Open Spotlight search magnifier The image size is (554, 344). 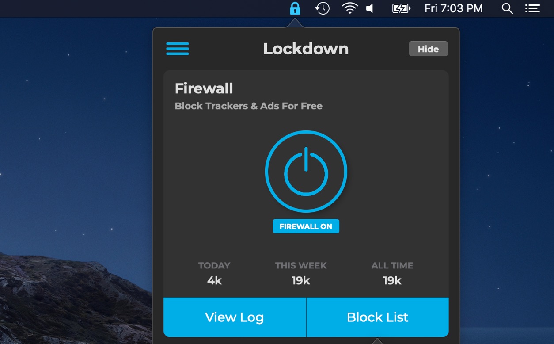pos(508,8)
